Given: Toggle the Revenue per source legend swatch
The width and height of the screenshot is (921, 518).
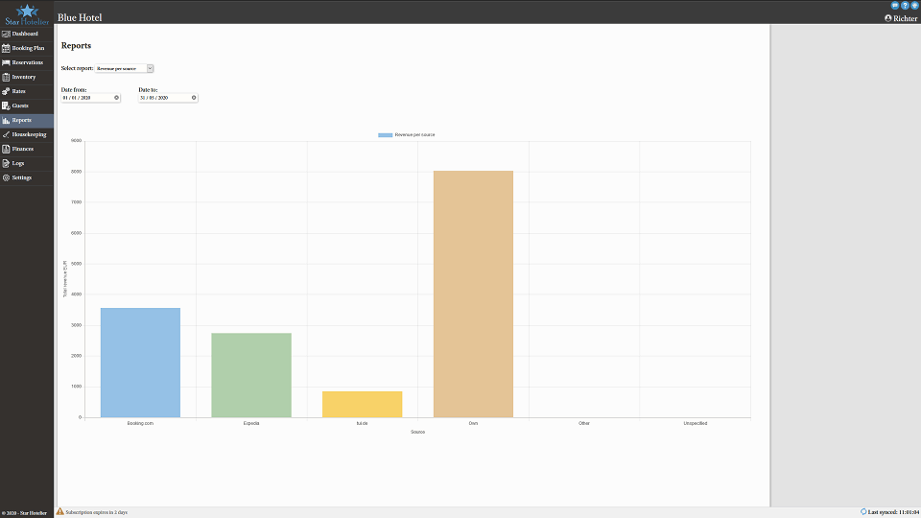Looking at the screenshot, I should [385, 135].
